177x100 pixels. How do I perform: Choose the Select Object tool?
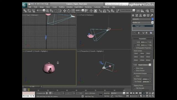(x=47, y=11)
